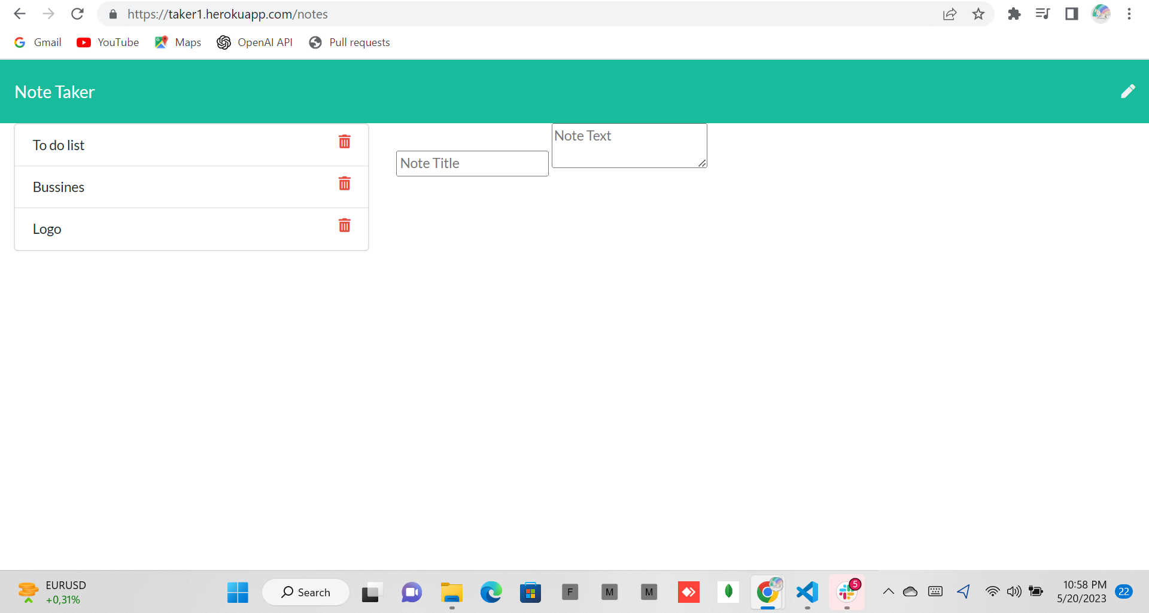This screenshot has height=613, width=1149.
Task: Launch Visual Studio Code from the taskbar
Action: (x=807, y=592)
